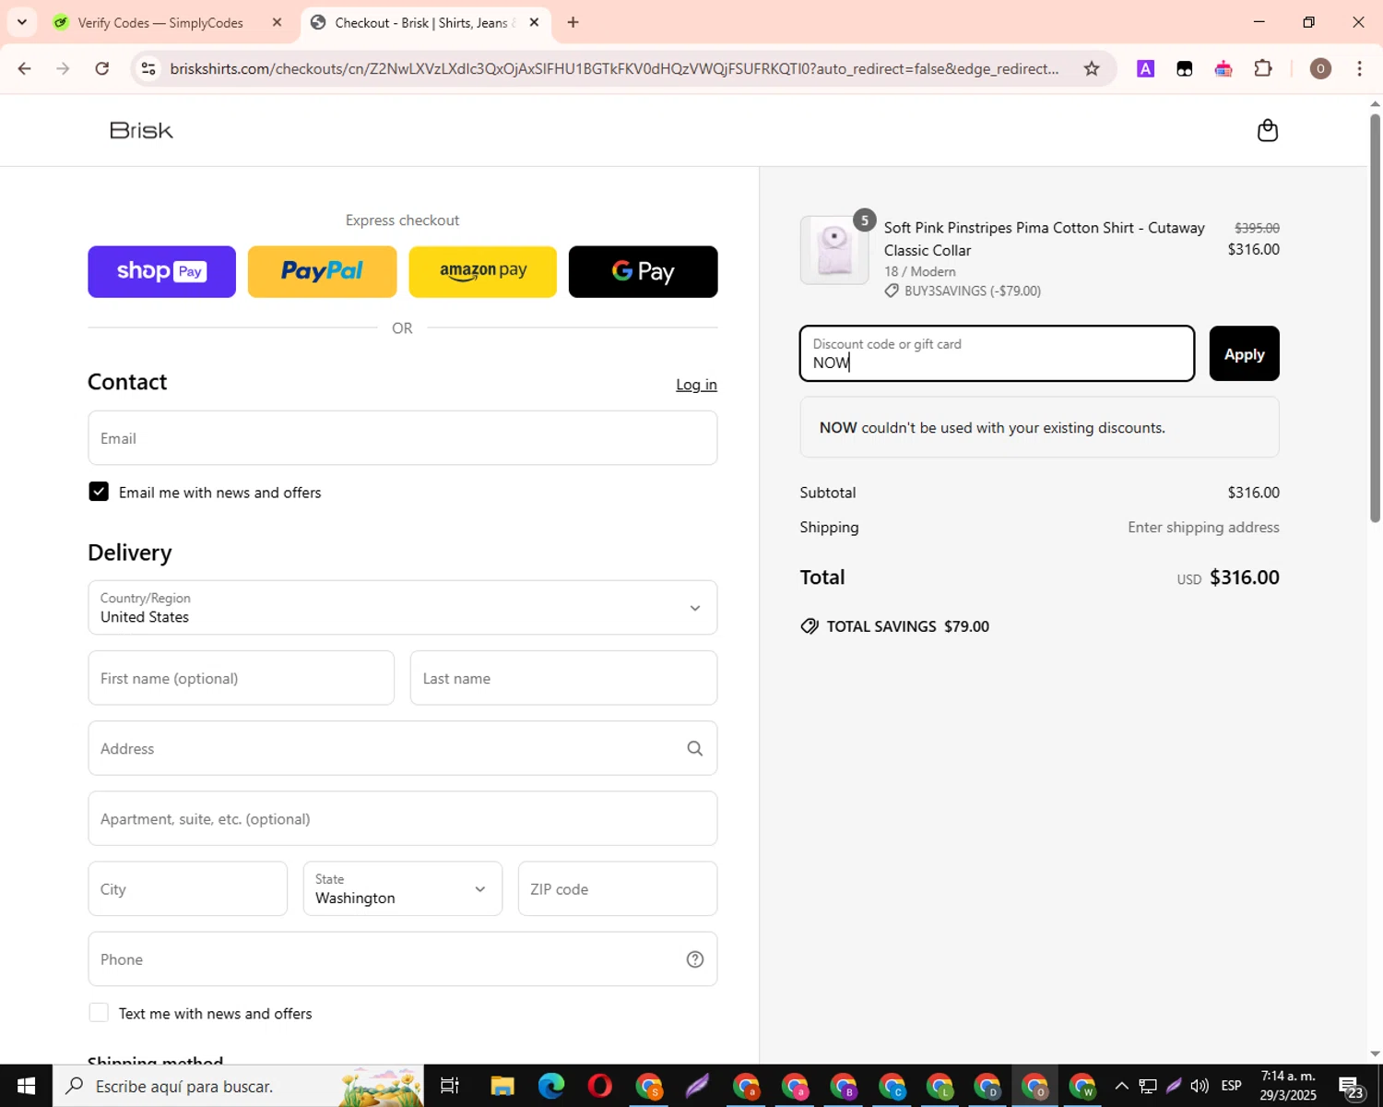Click the taskbar clock showing 7:14 a. m.
The width and height of the screenshot is (1383, 1107).
tap(1289, 1086)
